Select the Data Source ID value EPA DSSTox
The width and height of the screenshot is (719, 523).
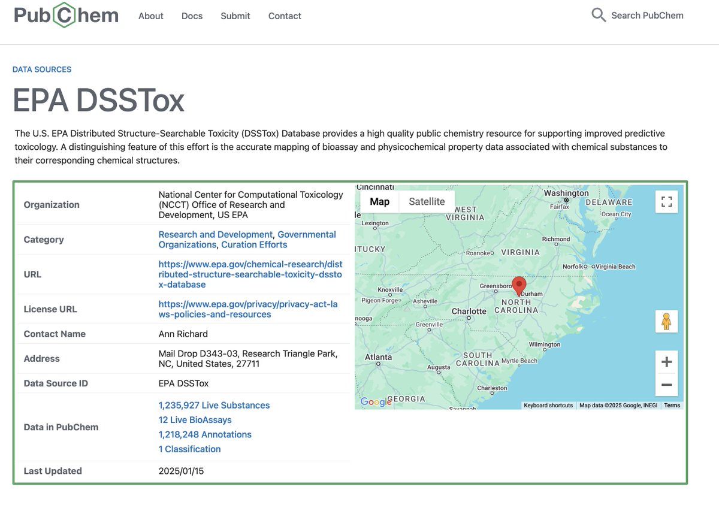pyautogui.click(x=184, y=383)
